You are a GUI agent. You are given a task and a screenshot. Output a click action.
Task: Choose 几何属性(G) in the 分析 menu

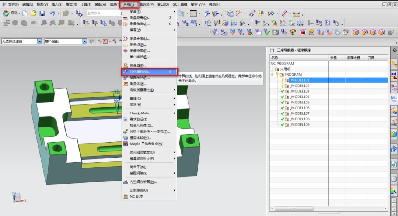(140, 72)
